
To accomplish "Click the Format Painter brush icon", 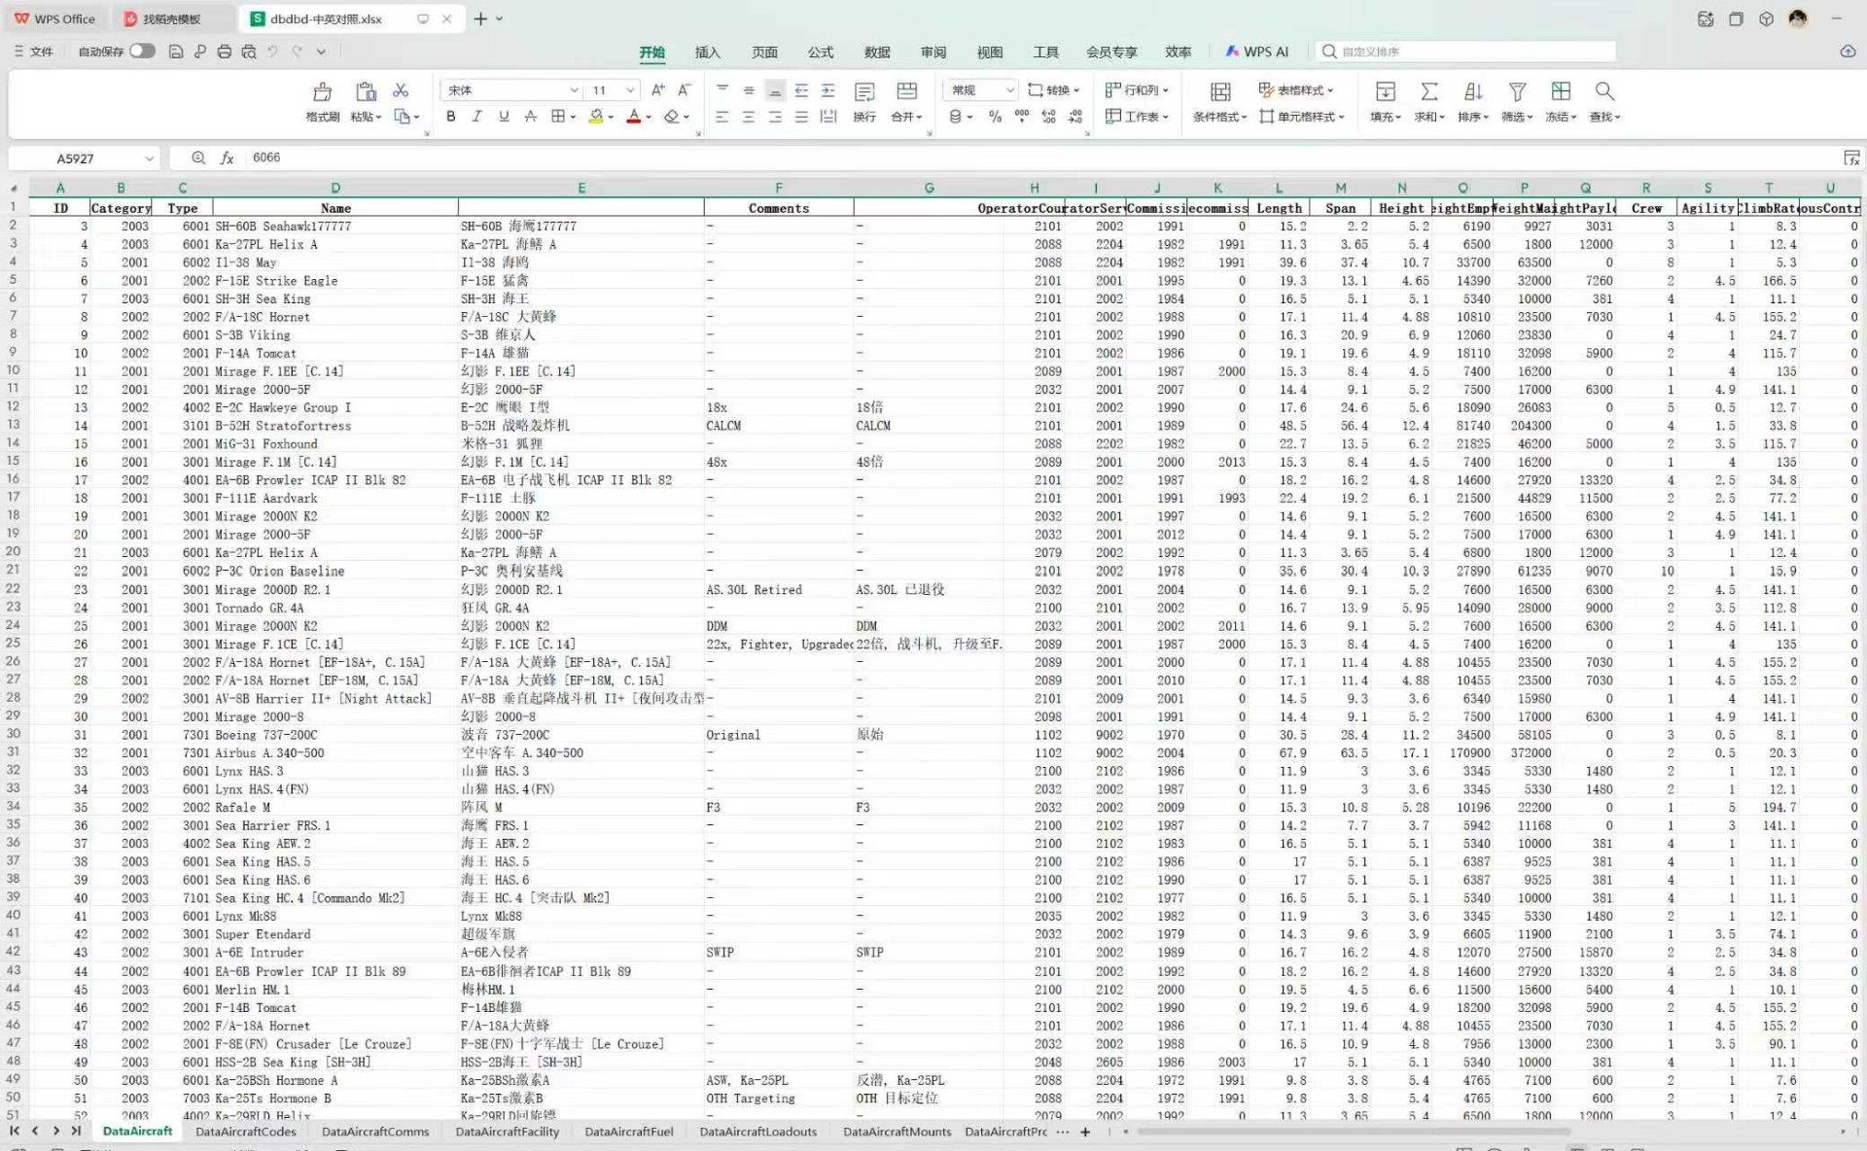I will pyautogui.click(x=322, y=92).
